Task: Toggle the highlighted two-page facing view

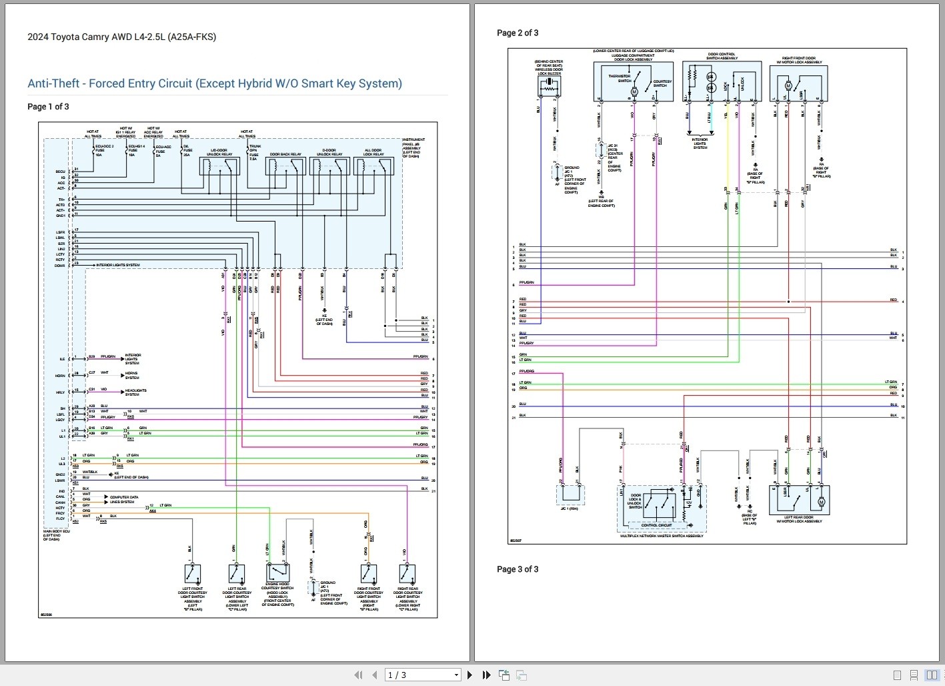Action: pyautogui.click(x=932, y=675)
